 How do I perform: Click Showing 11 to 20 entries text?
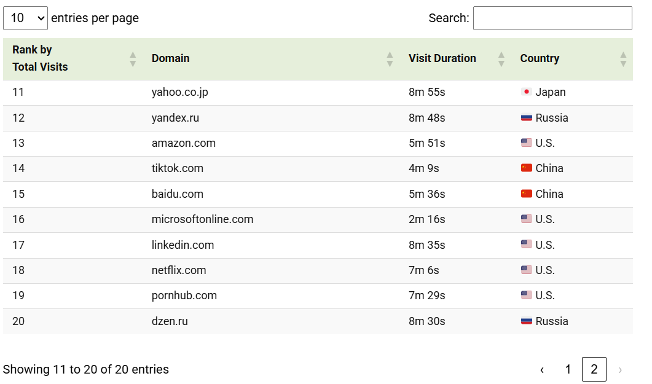(x=85, y=369)
